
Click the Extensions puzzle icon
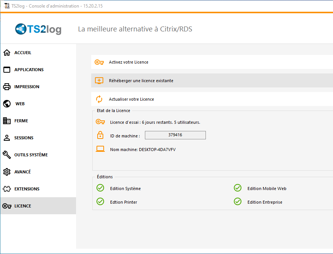[7, 189]
